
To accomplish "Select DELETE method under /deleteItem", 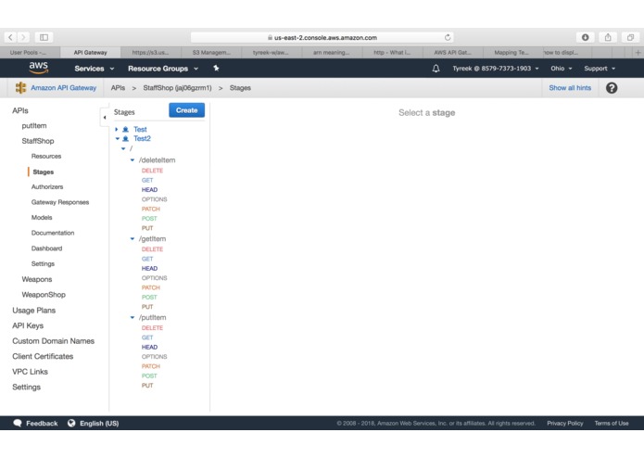I will coord(152,171).
